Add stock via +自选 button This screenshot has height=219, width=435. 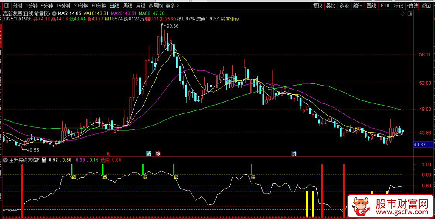[412, 6]
